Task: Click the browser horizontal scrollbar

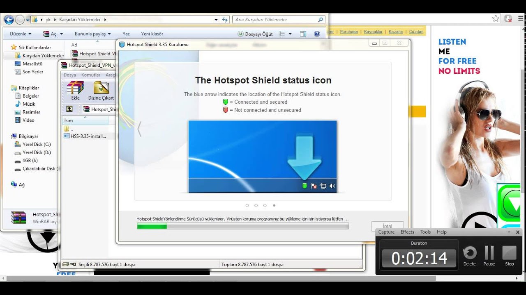Action: pyautogui.click(x=220, y=278)
